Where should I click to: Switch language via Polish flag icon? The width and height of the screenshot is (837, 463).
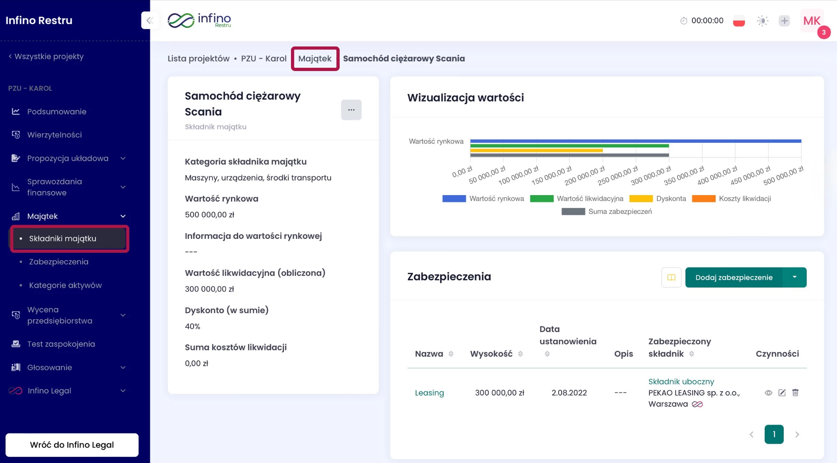[739, 21]
